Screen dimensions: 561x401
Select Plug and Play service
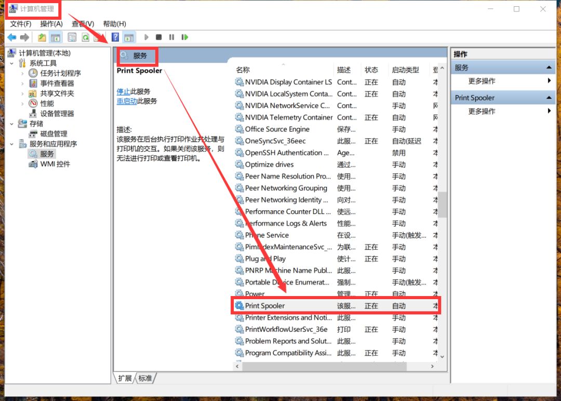coord(336,259)
